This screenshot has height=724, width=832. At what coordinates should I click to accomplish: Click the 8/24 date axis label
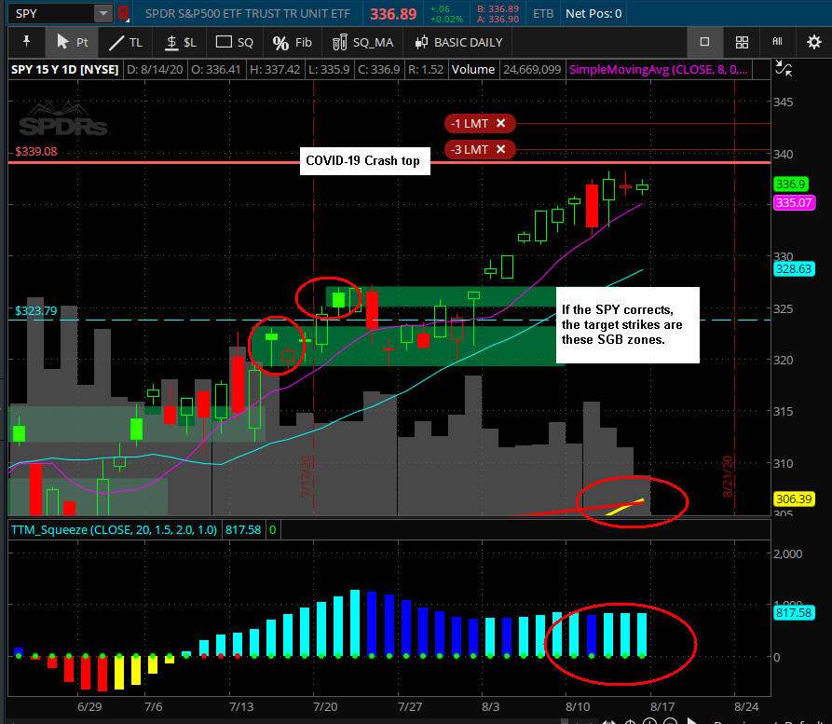point(746,707)
